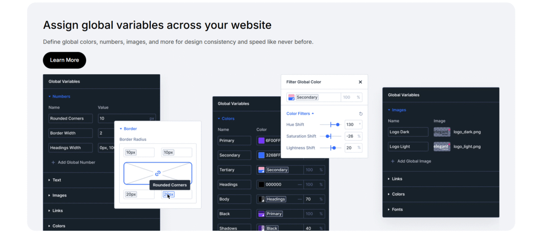
Task: Click the Shadows row color swatch
Action: pos(261,228)
